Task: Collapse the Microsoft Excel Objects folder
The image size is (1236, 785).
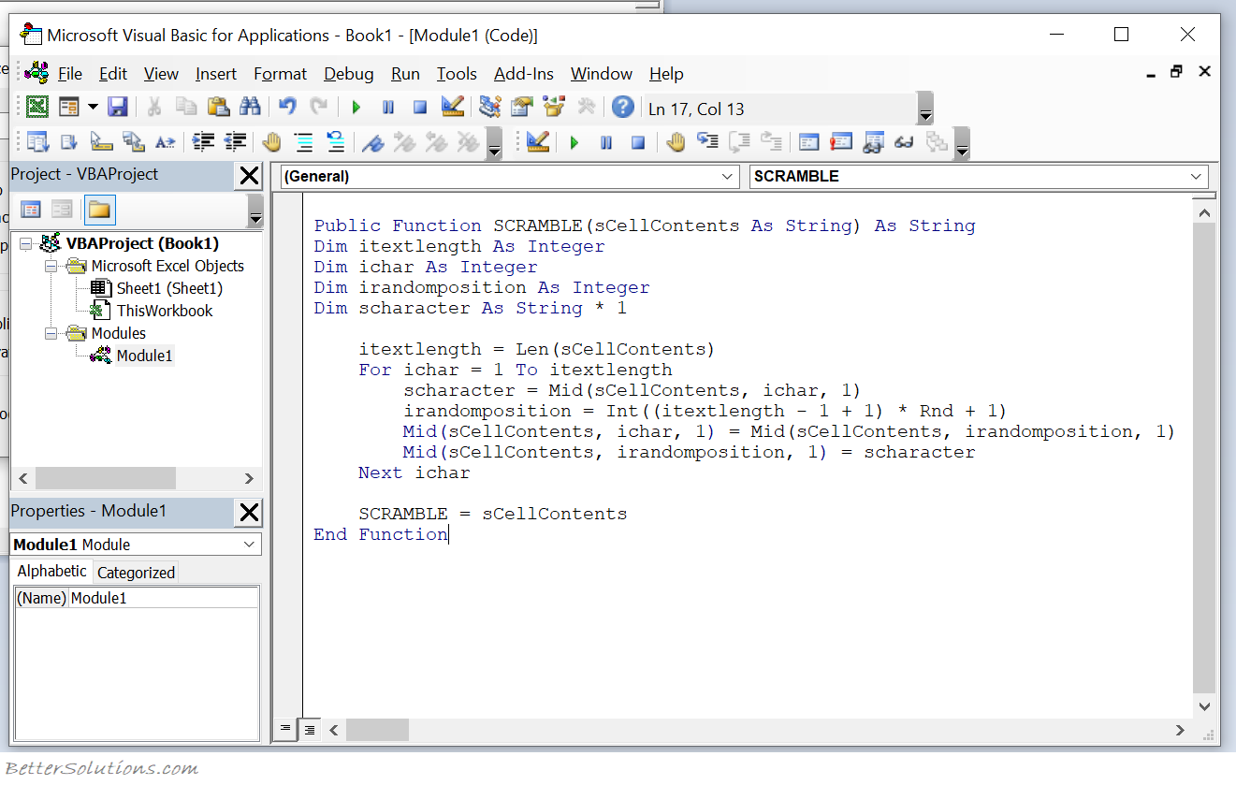Action: pyautogui.click(x=51, y=266)
